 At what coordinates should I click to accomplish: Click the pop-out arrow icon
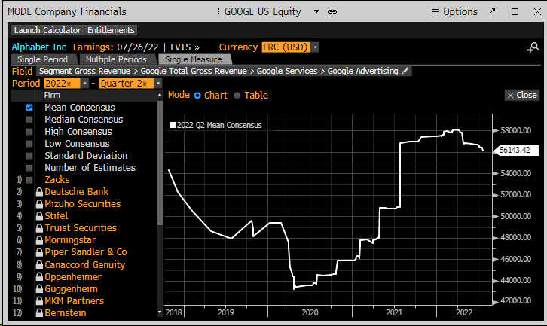[492, 11]
